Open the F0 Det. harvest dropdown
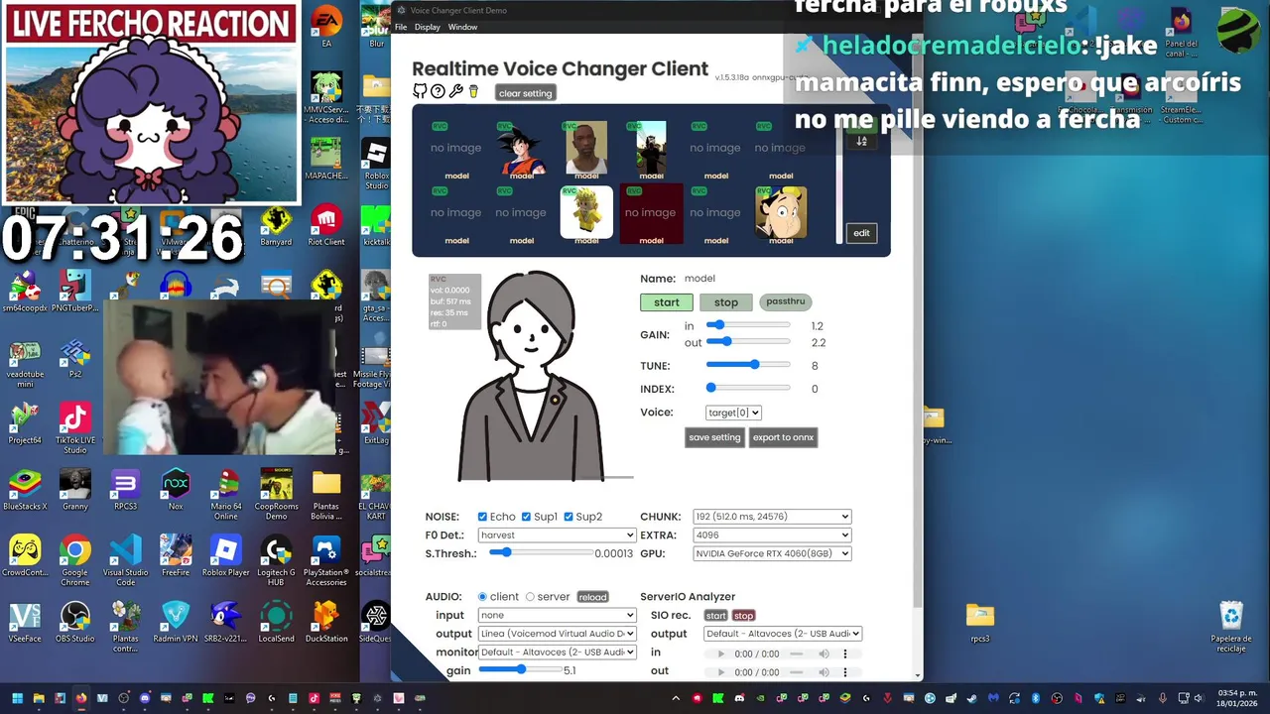This screenshot has width=1270, height=714. click(x=557, y=535)
